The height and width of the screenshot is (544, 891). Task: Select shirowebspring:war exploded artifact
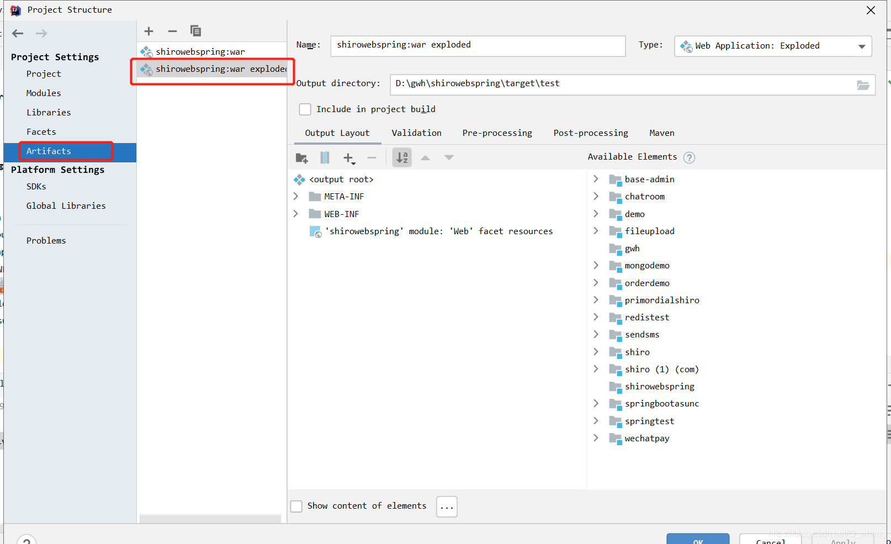[211, 69]
